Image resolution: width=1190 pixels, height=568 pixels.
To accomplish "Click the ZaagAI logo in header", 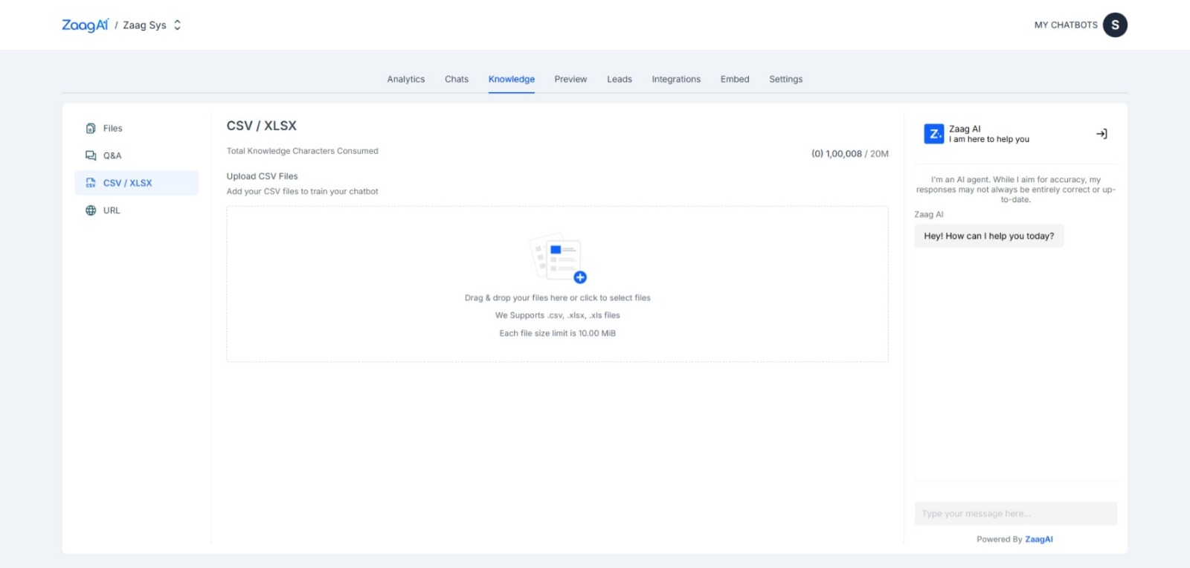I will click(x=85, y=25).
